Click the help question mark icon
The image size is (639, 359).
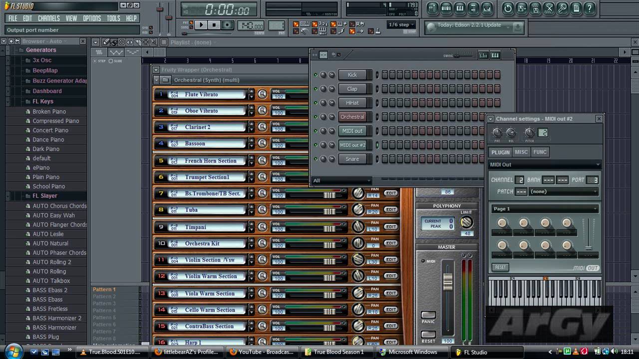pyautogui.click(x=590, y=8)
